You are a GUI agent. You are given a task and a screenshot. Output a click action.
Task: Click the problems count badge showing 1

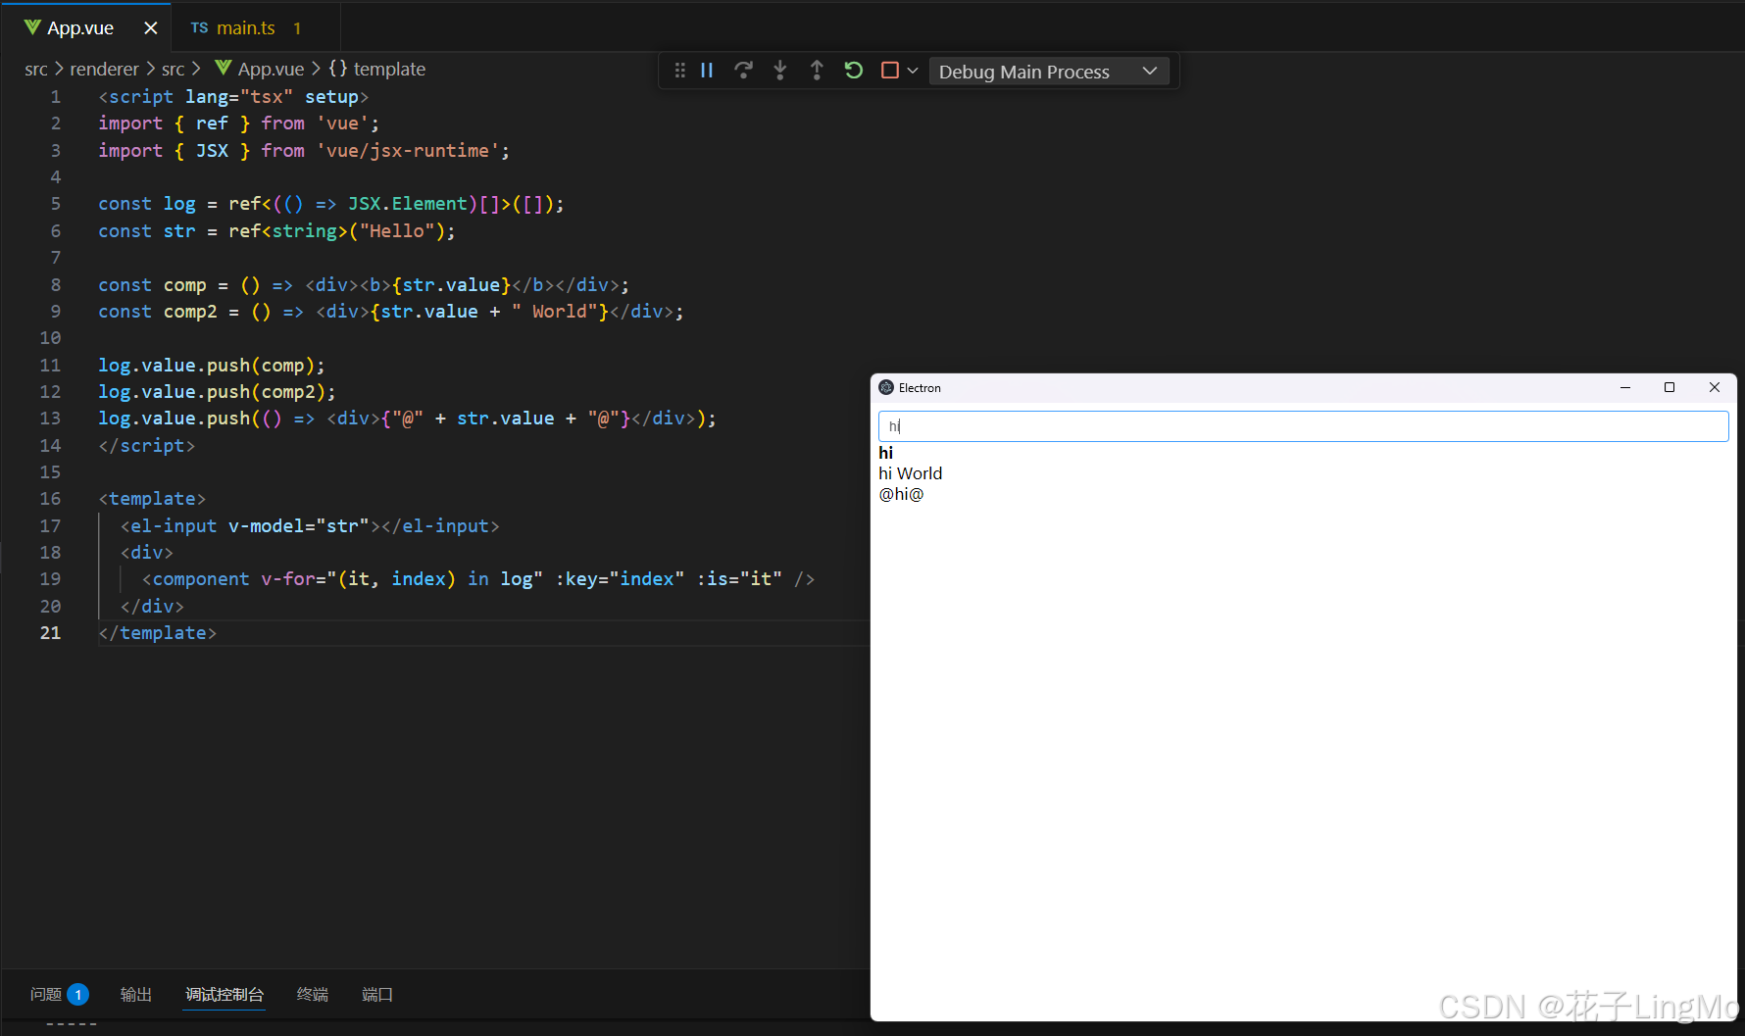[78, 995]
